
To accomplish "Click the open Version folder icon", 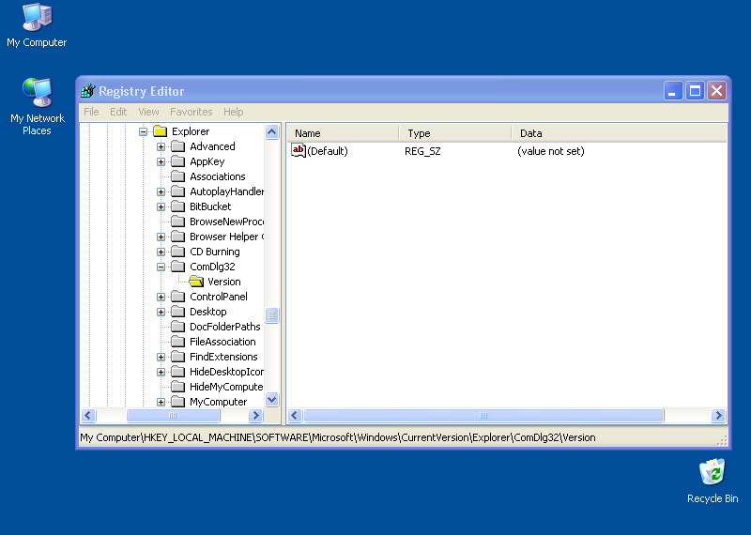I will pos(196,282).
